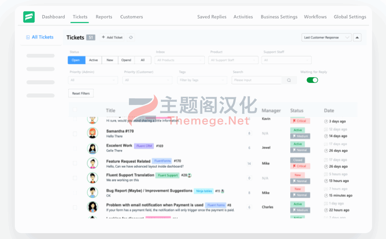This screenshot has width=386, height=239.
Task: Open the Support Staff All dropdown
Action: pos(287,60)
